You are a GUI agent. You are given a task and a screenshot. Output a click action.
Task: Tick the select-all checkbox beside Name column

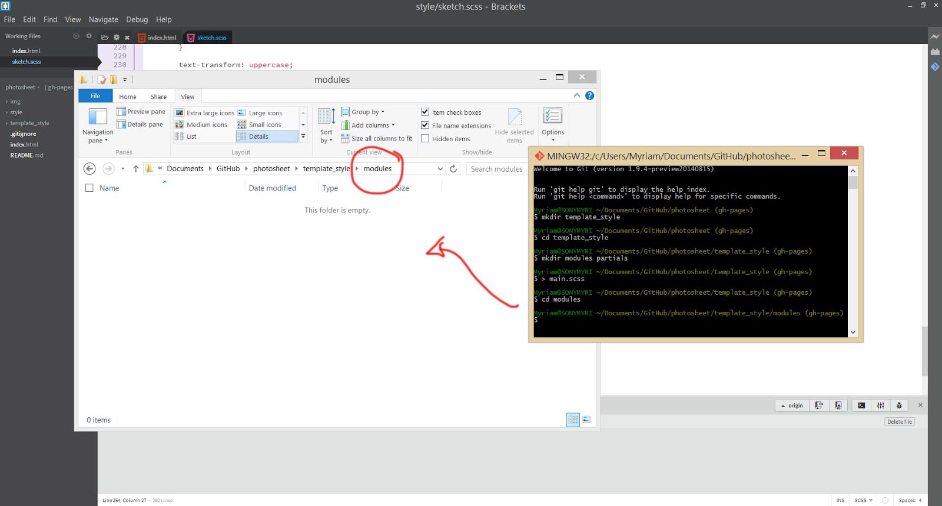point(89,188)
